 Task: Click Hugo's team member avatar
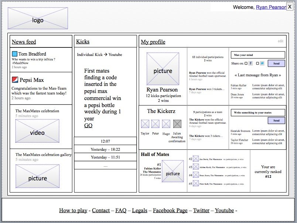click(x=166, y=124)
